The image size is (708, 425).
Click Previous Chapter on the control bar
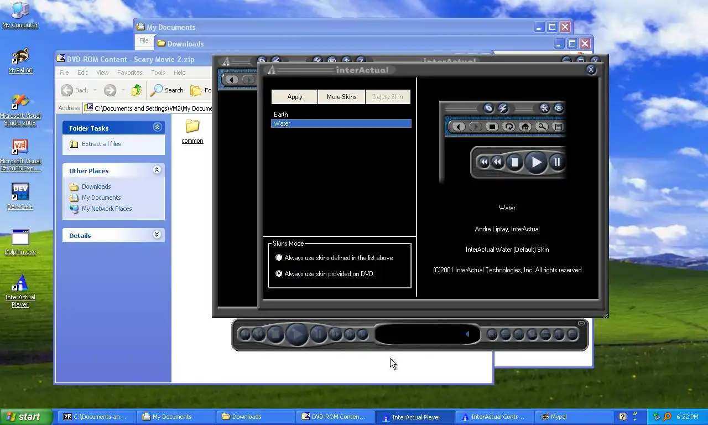tap(245, 334)
